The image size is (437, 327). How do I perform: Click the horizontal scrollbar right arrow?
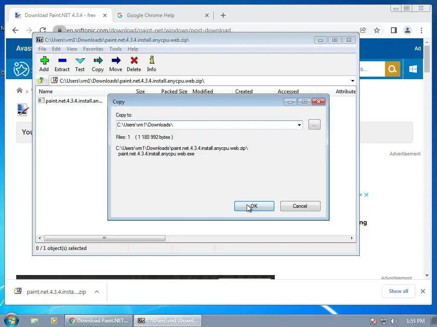[352, 238]
